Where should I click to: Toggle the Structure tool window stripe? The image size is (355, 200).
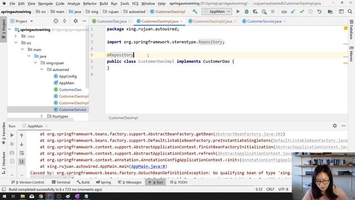(x=4, y=163)
